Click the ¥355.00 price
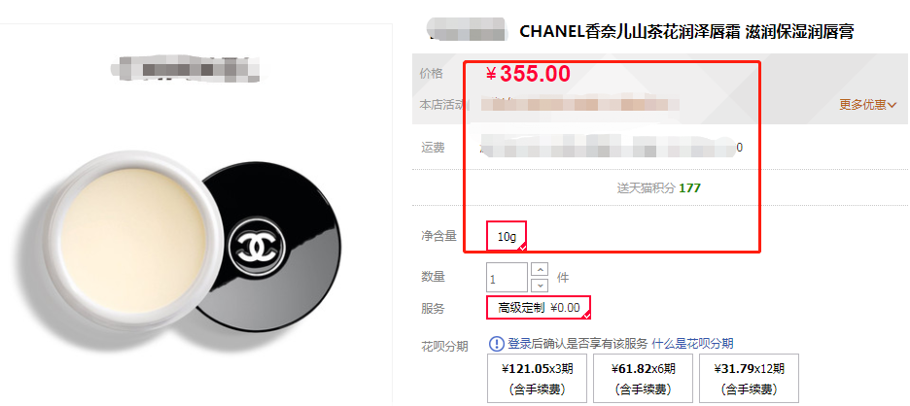The image size is (910, 406). (x=528, y=74)
